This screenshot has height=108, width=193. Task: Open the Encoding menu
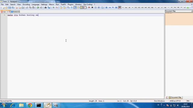[26, 4]
